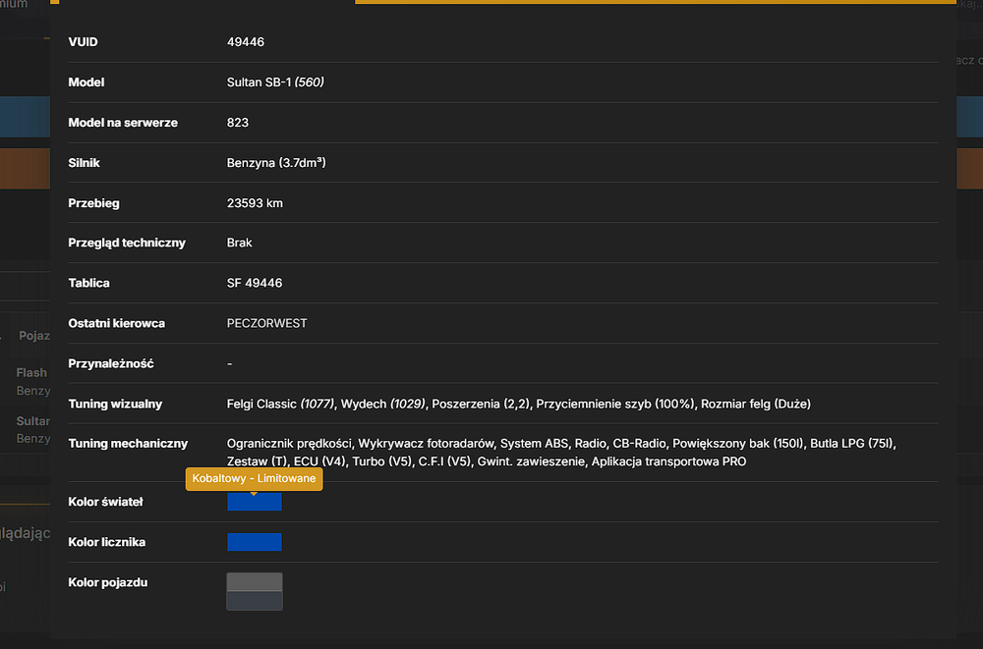Screen dimensions: 983x649
Task: Click the Tuning wizualny row label
Action: [x=115, y=405]
